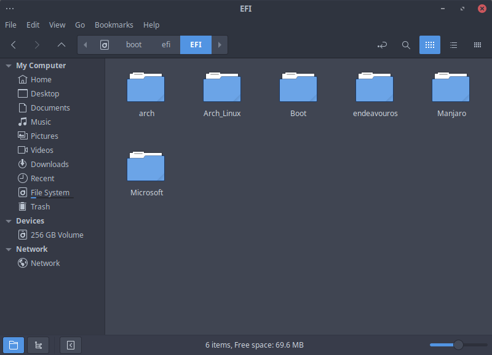Select the Microsoft folder icon
Image resolution: width=492 pixels, height=355 pixels.
tap(146, 166)
